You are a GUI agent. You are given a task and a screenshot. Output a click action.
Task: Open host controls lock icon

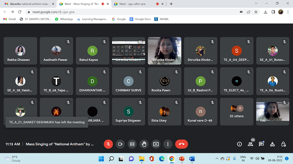click(x=283, y=144)
